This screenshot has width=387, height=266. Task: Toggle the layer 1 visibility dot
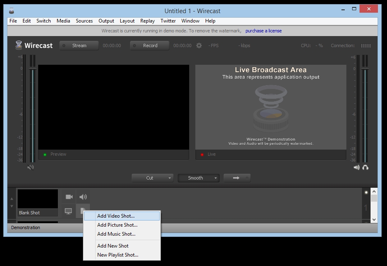click(x=366, y=192)
